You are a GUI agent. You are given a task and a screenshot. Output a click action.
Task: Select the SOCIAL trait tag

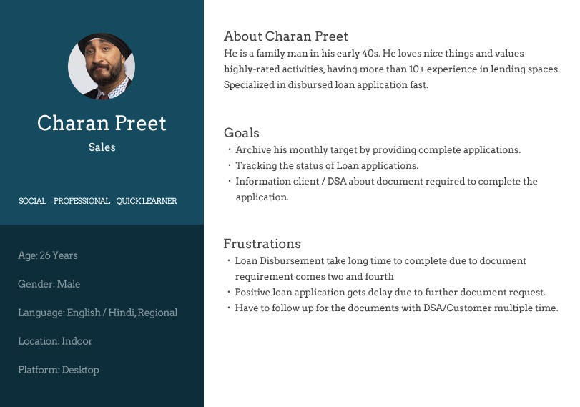click(33, 201)
